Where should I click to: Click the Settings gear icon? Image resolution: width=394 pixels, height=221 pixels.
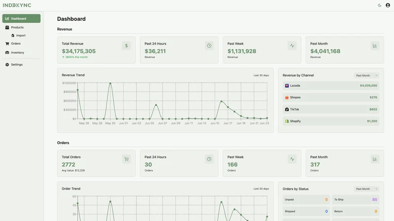(7, 65)
